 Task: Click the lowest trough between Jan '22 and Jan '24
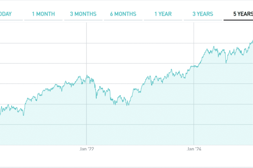tap(128, 105)
